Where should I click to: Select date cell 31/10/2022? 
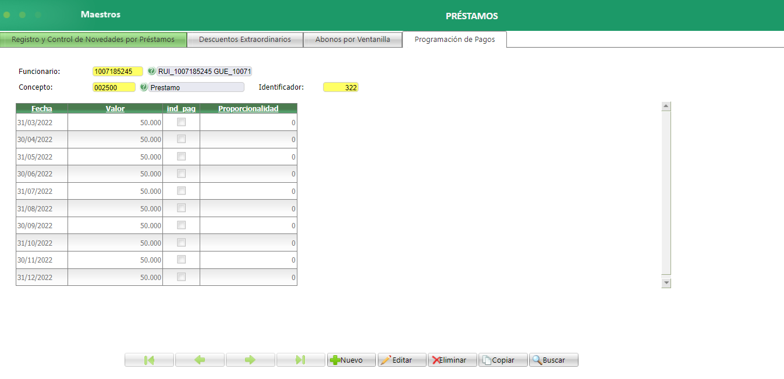coord(42,243)
